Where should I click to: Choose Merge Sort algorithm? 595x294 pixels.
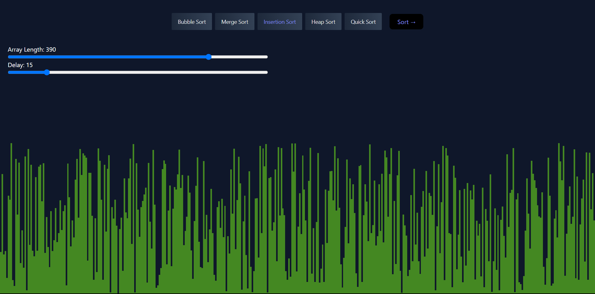tap(235, 22)
